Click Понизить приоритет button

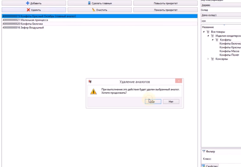coord(165,10)
